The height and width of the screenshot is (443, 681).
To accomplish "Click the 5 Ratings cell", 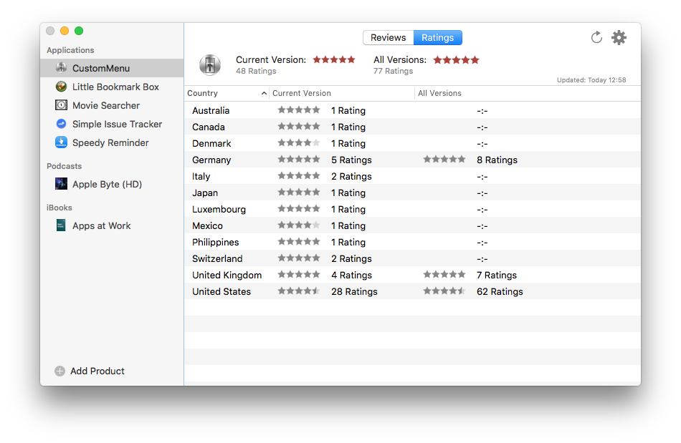I will coord(351,160).
